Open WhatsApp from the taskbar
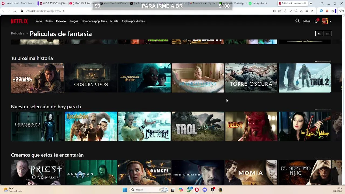 [189, 190]
